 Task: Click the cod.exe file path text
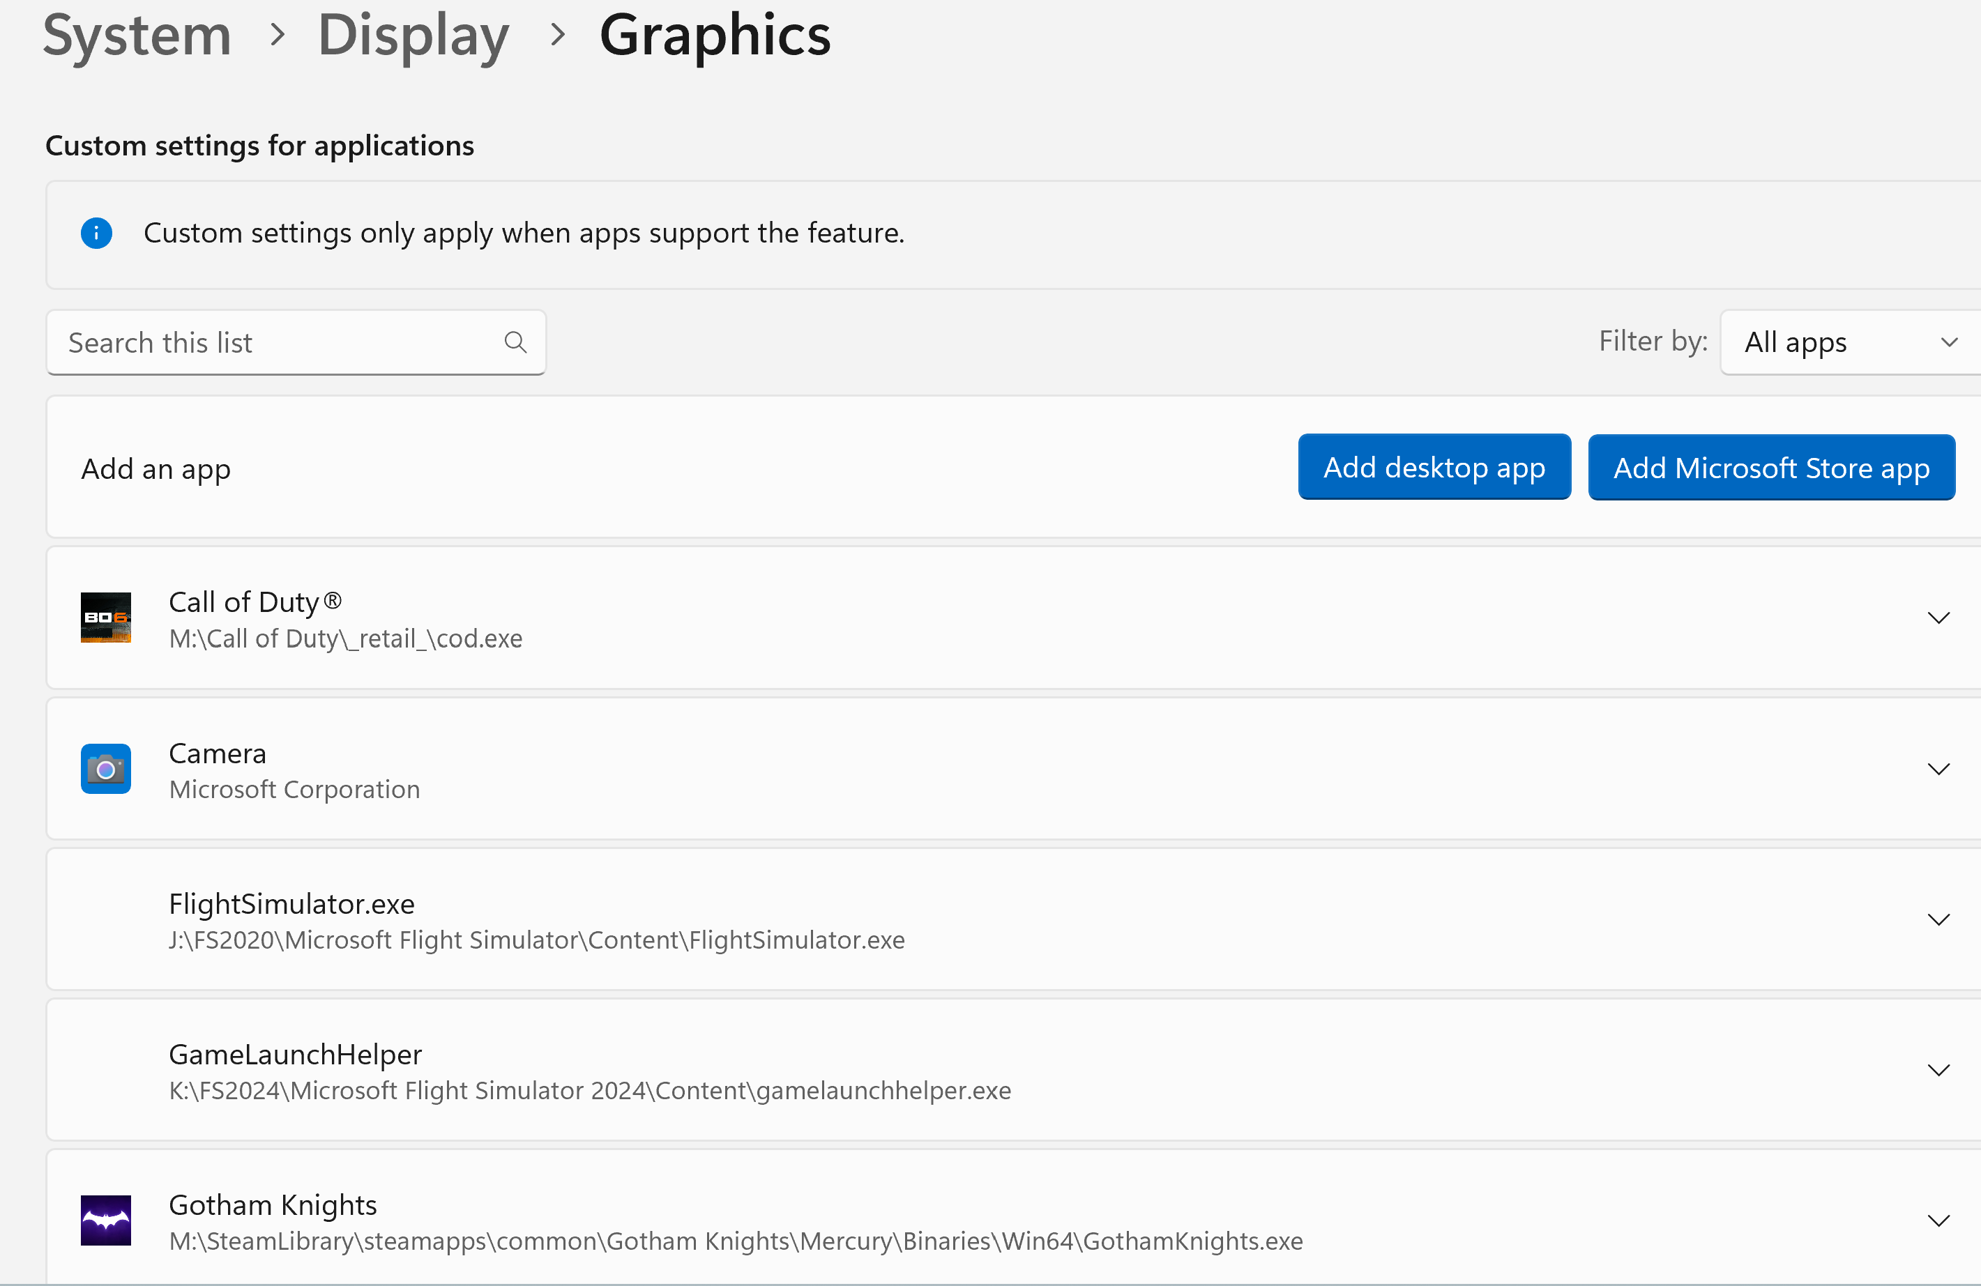click(347, 638)
